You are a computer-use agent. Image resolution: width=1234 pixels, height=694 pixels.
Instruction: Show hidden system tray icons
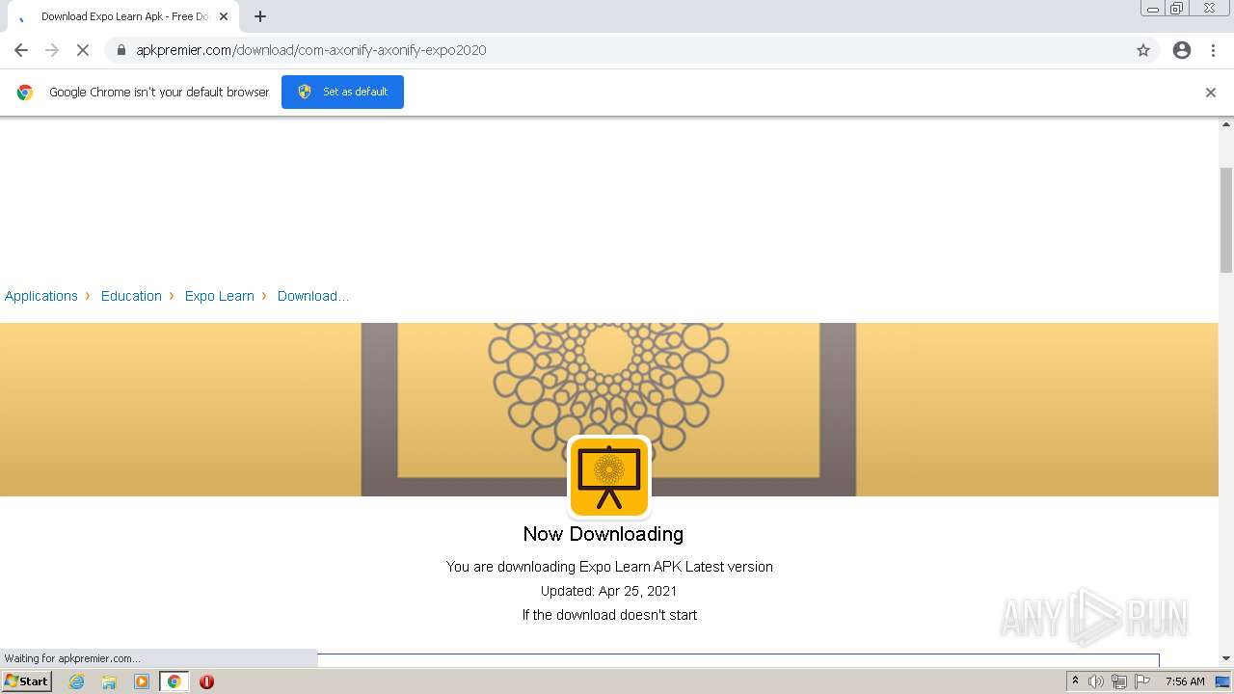click(x=1075, y=681)
